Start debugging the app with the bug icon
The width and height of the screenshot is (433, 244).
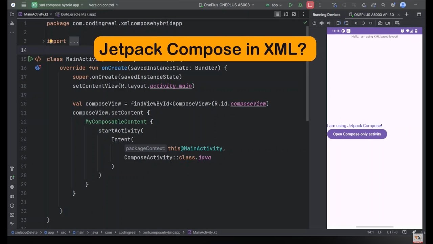point(300,5)
